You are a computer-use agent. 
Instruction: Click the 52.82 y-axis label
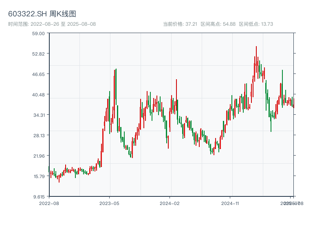point(38,53)
